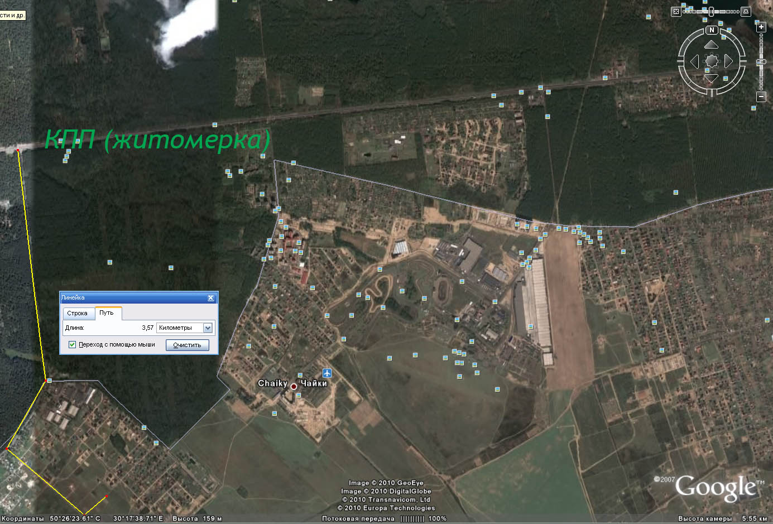Click the center look-joystick of the compass
Viewport: 773px width, 524px height.
[712, 61]
